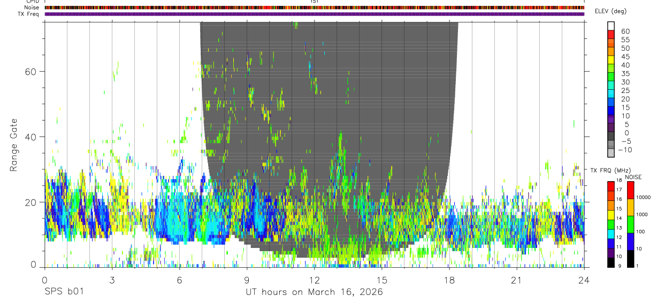
Task: Click the 'Range Gate' y-axis label
Action: [14, 145]
